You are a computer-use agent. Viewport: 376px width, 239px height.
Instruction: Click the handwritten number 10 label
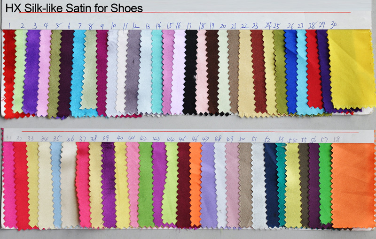[x=113, y=26]
